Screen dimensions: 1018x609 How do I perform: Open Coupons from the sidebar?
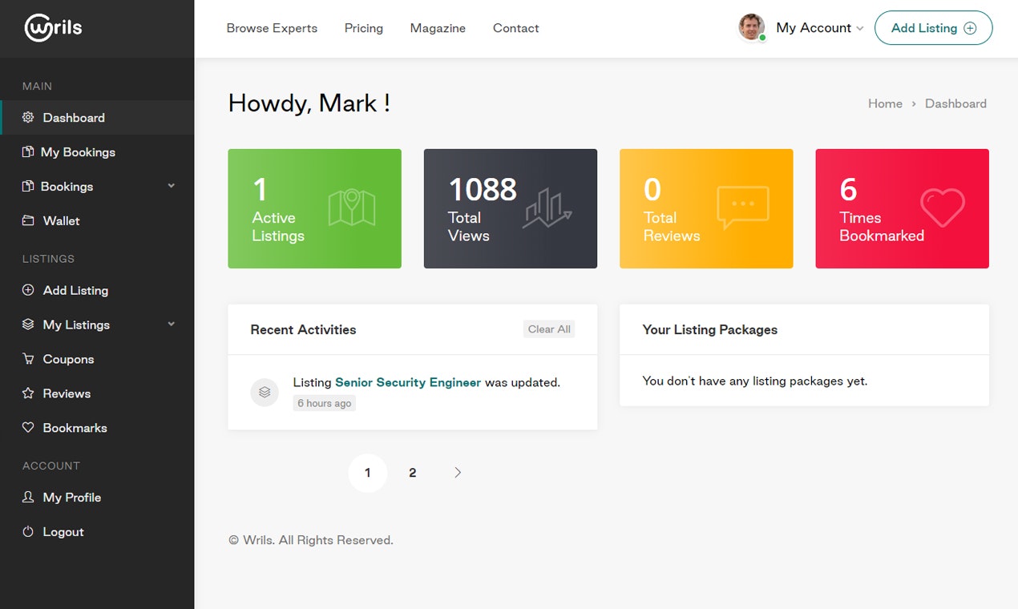pyautogui.click(x=67, y=359)
